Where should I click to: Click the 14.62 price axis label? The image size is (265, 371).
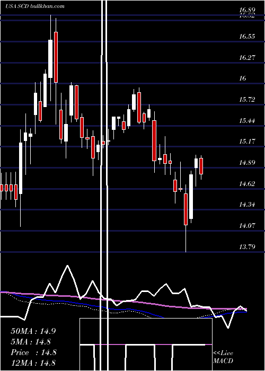[247, 183]
